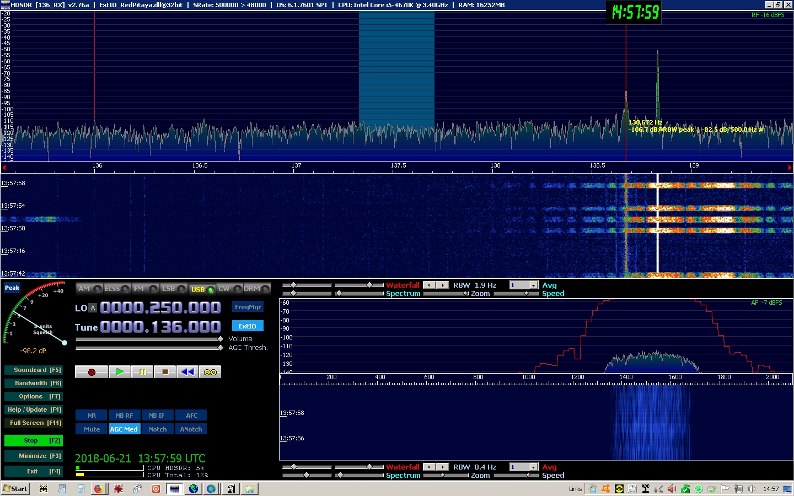Viewport: 794px width, 496px height.
Task: Open the lower Avg dropdown
Action: (533, 467)
